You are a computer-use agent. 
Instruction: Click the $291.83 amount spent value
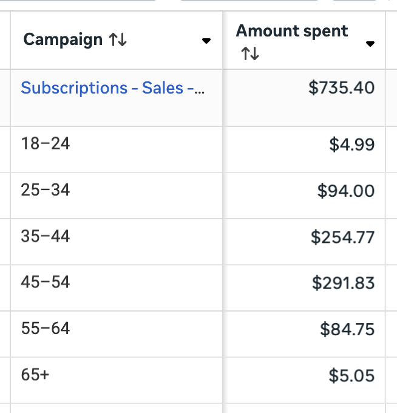(343, 283)
